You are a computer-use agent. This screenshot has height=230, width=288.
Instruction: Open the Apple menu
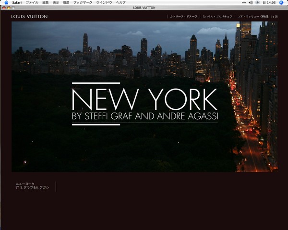point(6,2)
